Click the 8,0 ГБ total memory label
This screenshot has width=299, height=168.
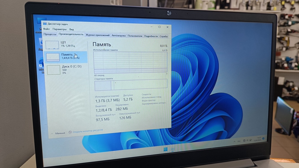tap(164, 46)
